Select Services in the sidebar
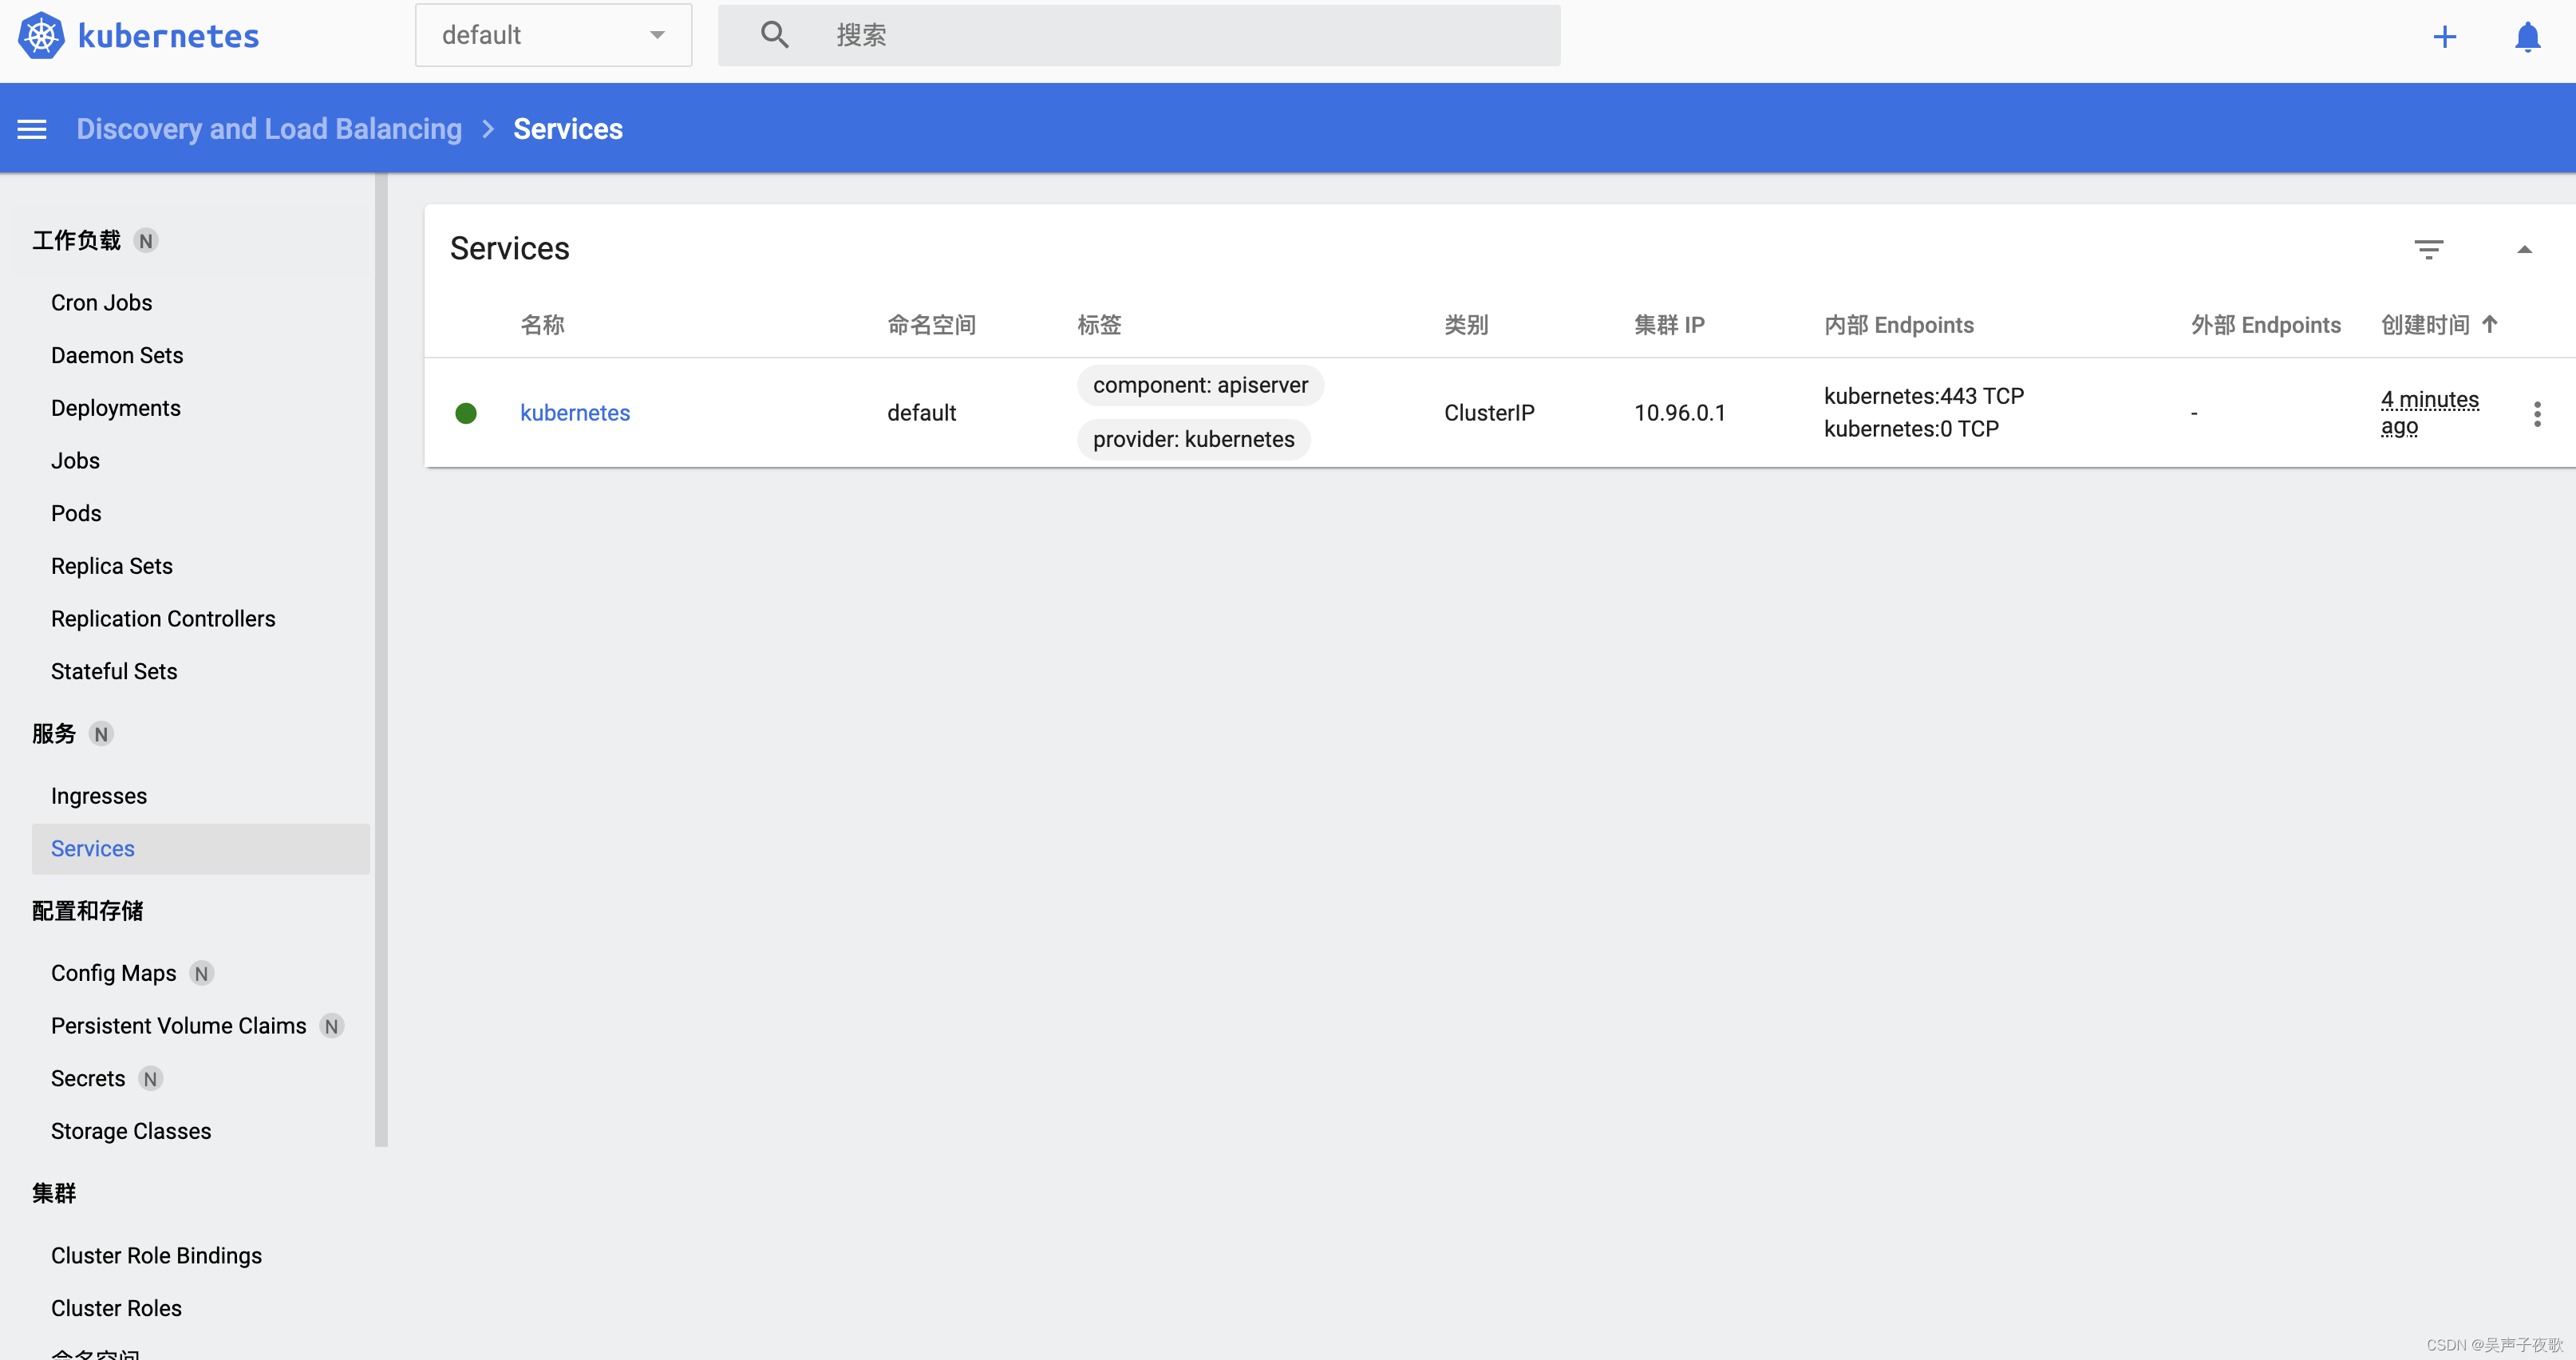This screenshot has height=1360, width=2576. pyautogui.click(x=92, y=848)
